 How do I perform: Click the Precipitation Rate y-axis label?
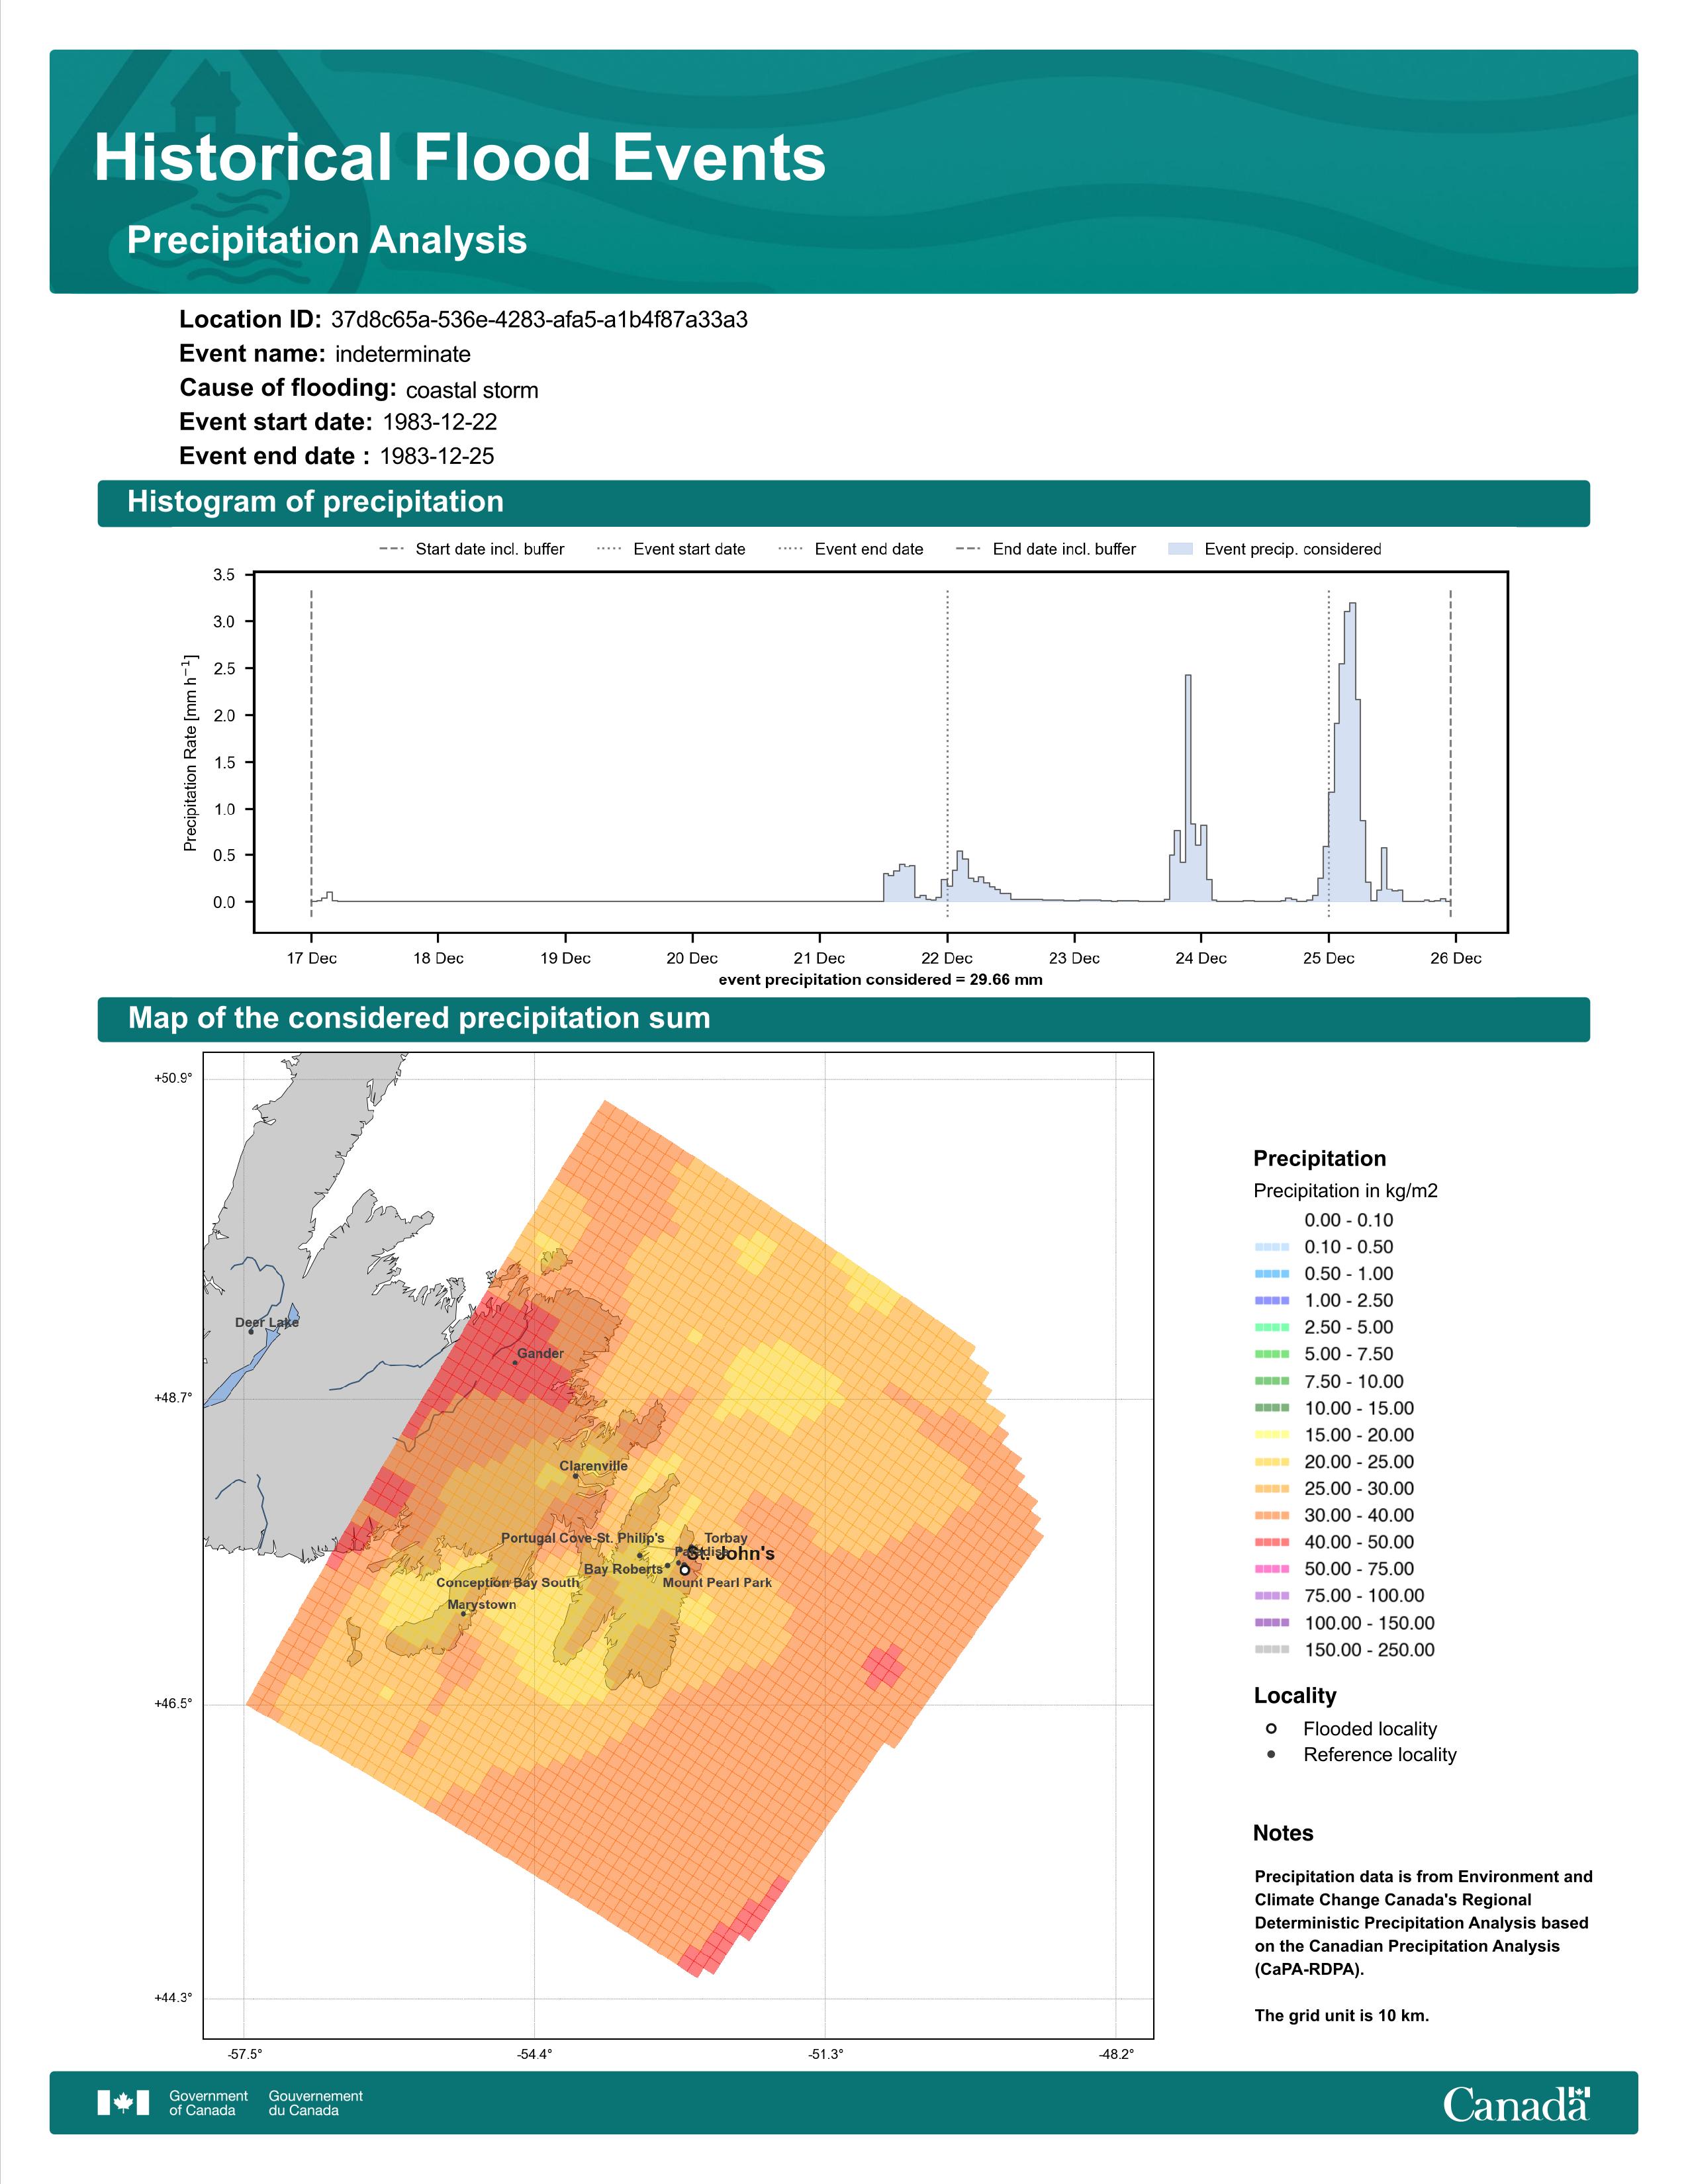pyautogui.click(x=190, y=754)
